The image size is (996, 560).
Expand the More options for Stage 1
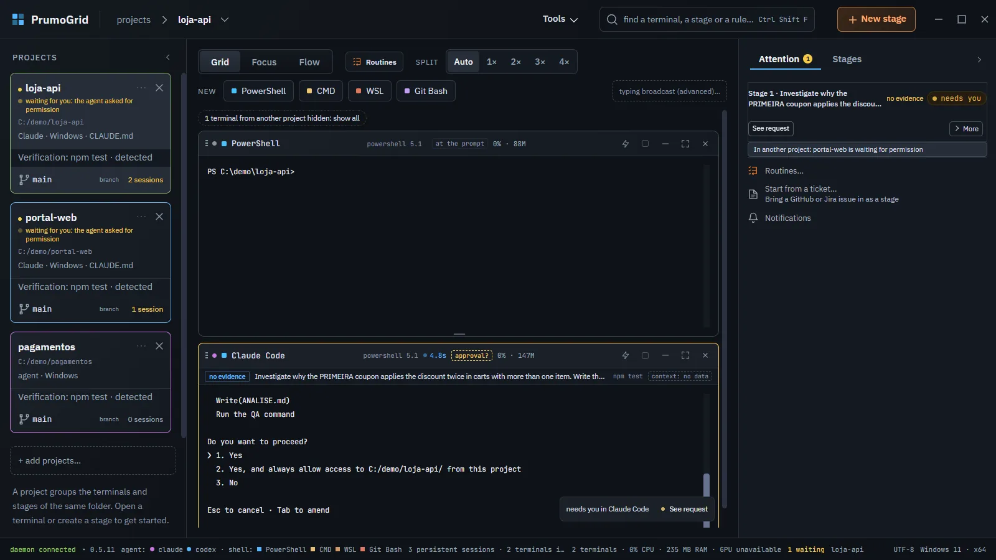(966, 129)
